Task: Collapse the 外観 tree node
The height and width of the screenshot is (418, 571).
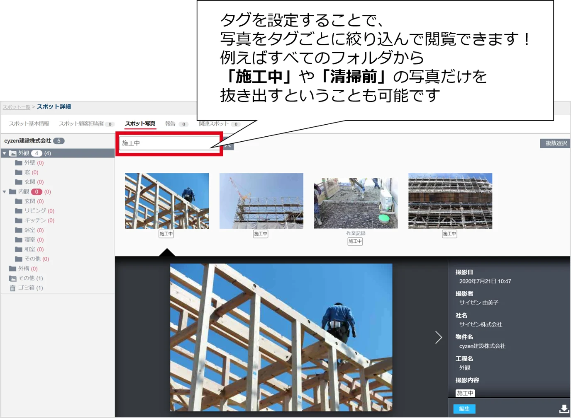Action: 5,153
